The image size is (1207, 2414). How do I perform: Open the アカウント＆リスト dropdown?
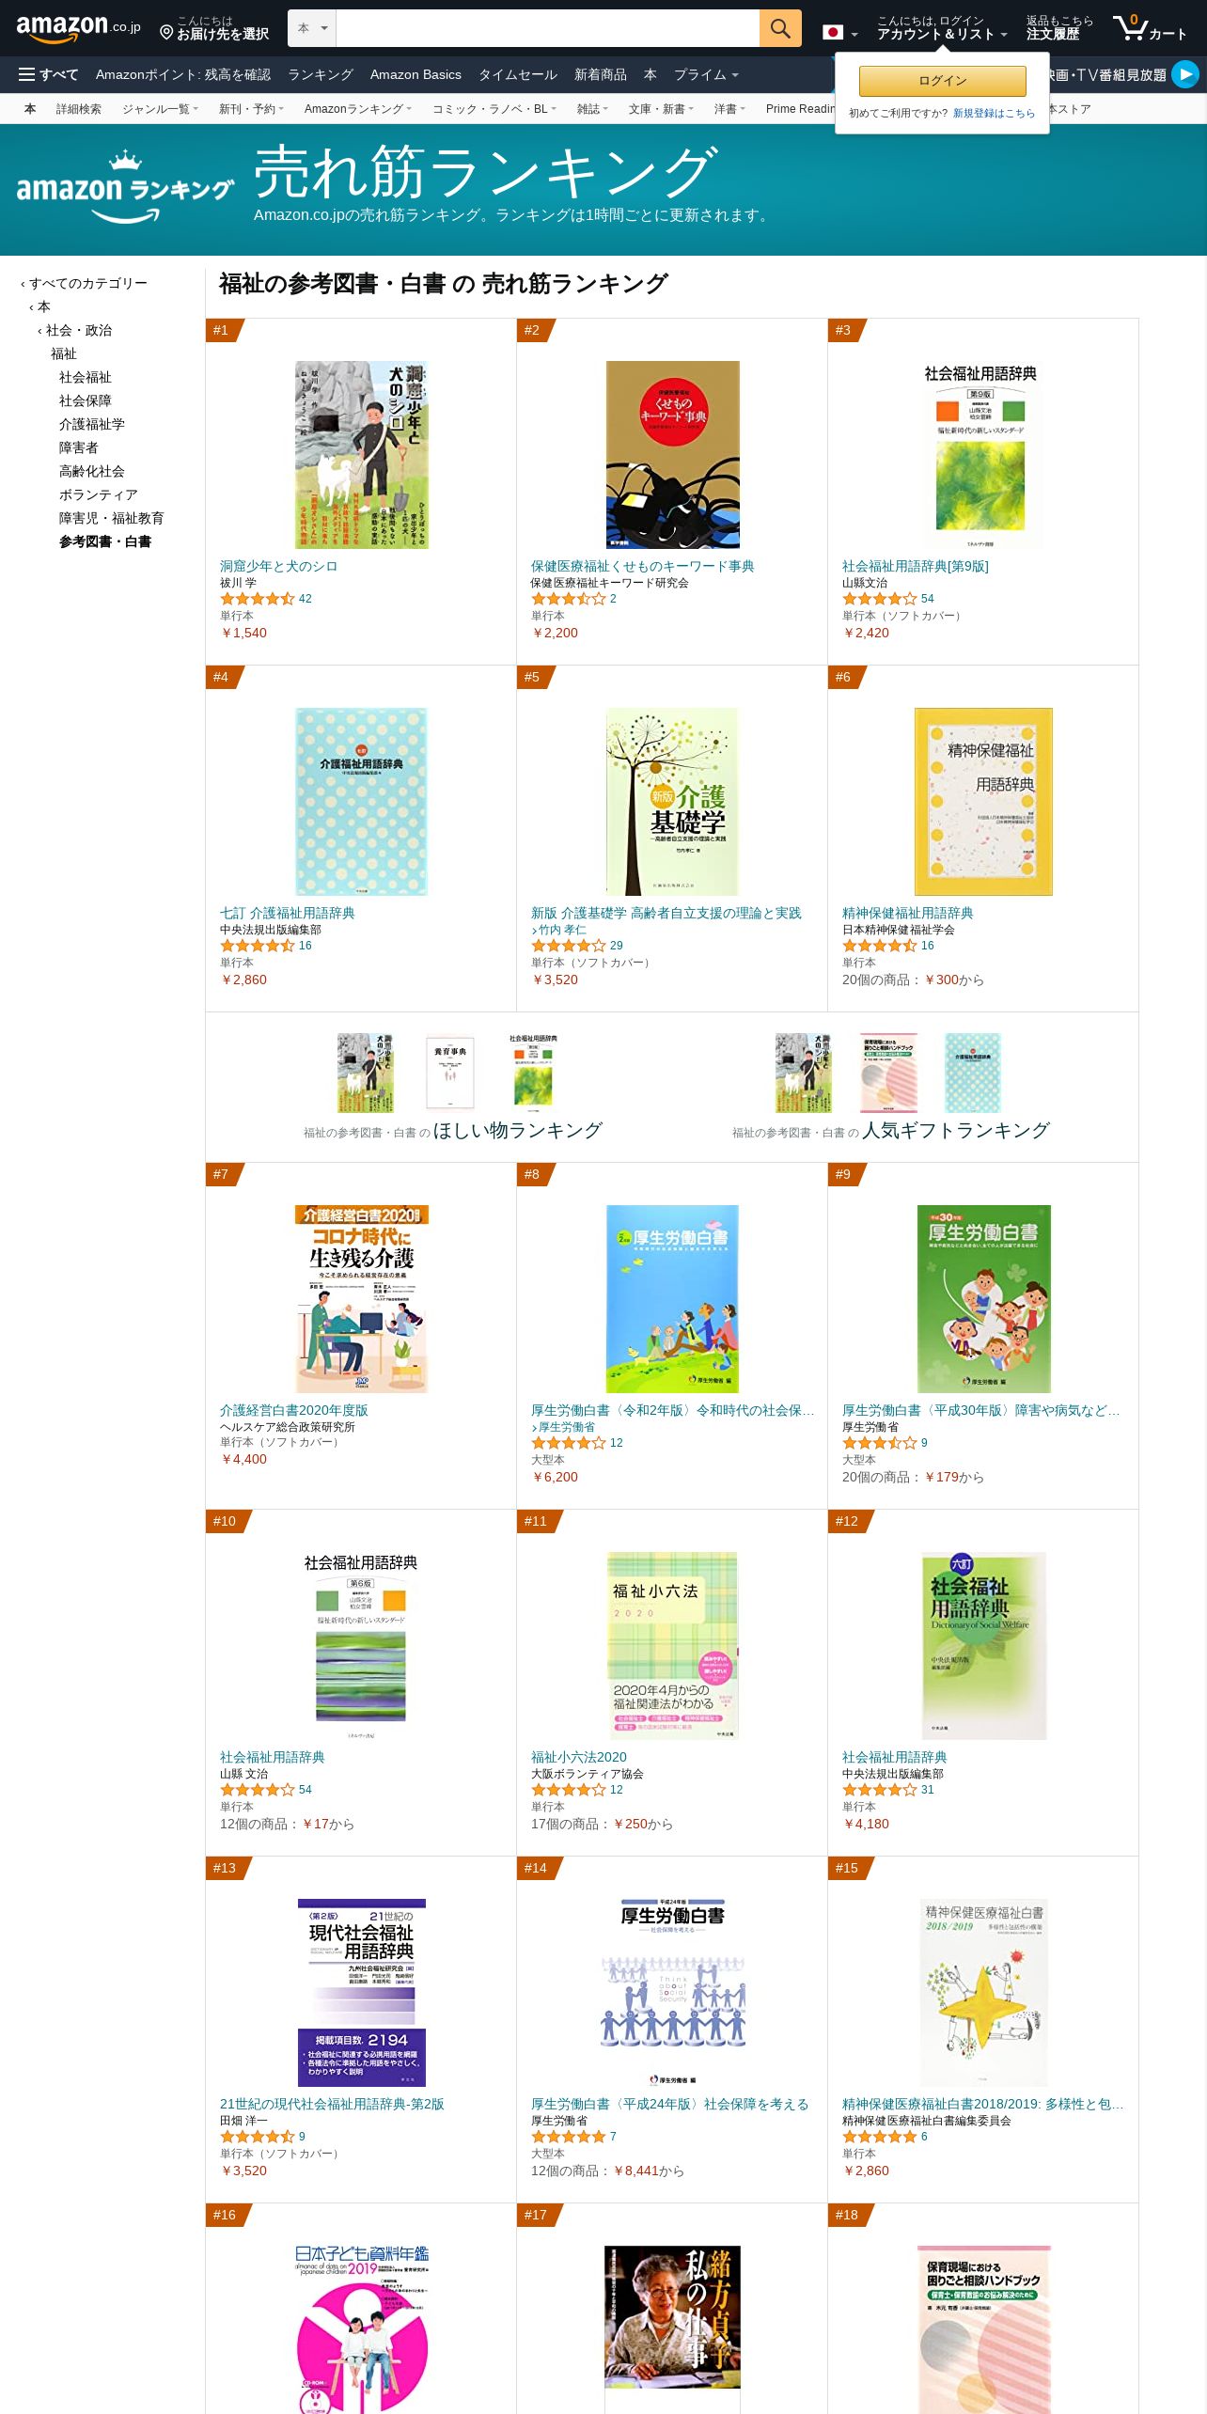click(942, 28)
